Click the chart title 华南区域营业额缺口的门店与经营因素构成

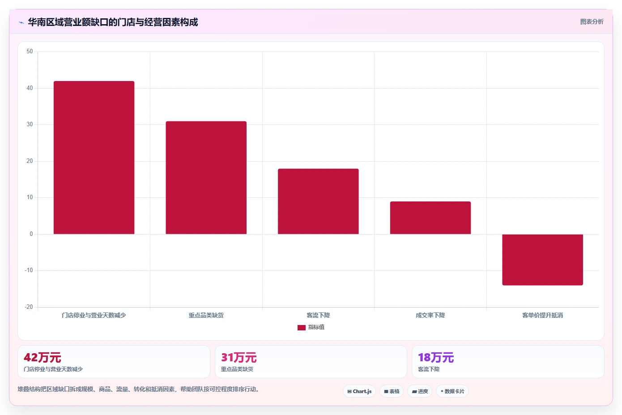[x=113, y=22]
